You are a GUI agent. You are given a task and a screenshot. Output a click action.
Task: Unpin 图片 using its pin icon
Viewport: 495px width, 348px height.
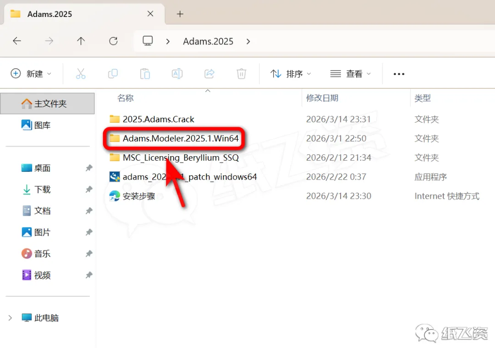pyautogui.click(x=89, y=232)
